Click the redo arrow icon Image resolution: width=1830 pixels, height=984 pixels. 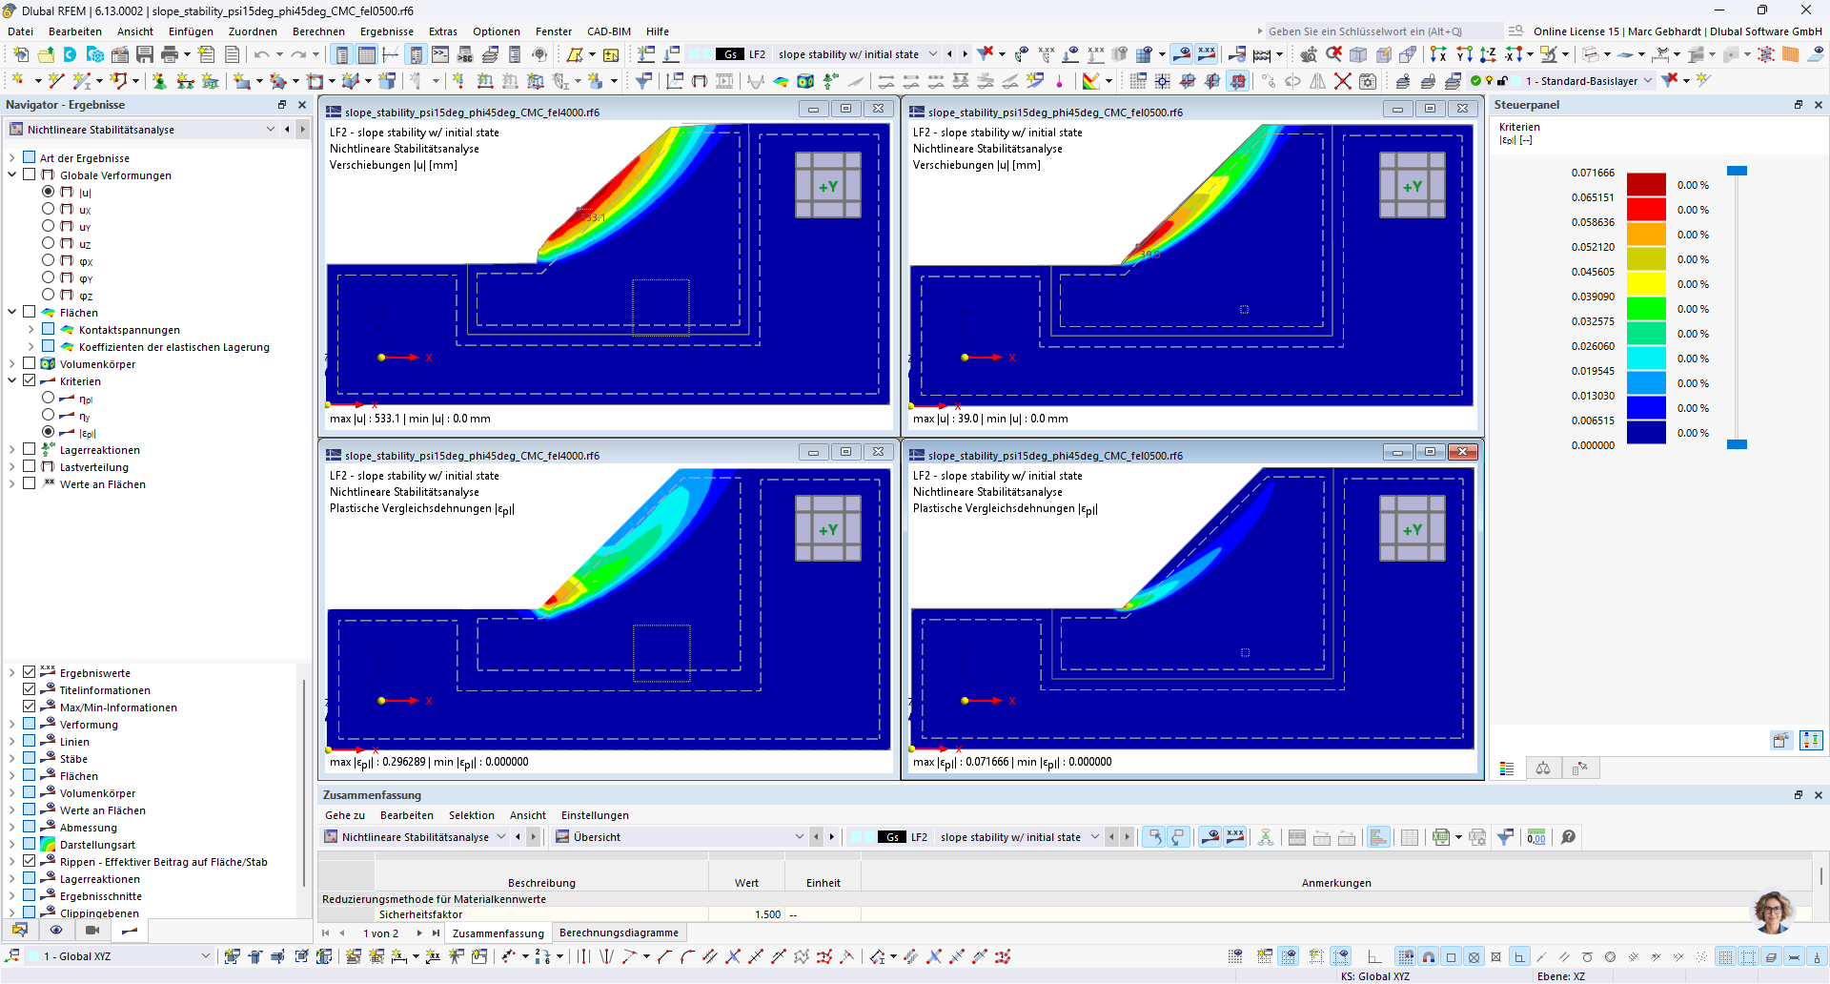pos(298,54)
